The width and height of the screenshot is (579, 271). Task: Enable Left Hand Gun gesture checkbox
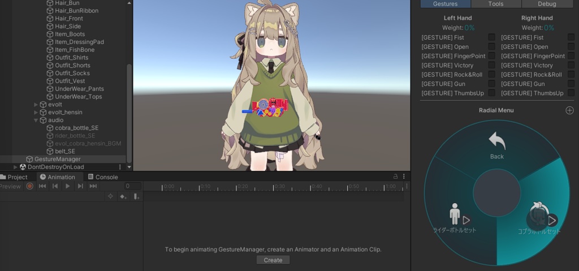point(491,84)
